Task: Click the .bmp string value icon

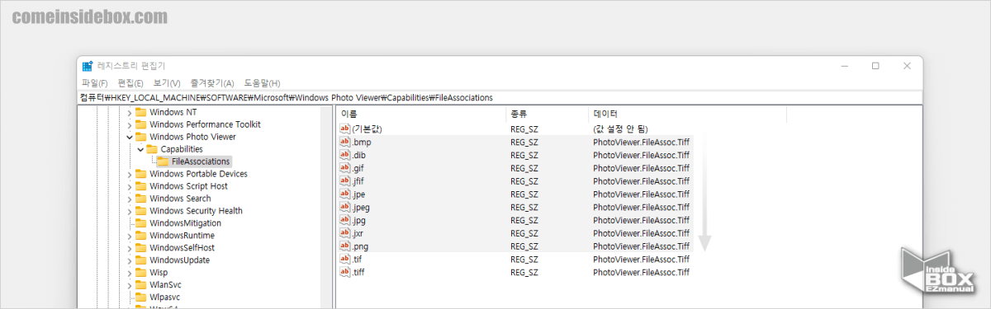Action: pos(345,143)
